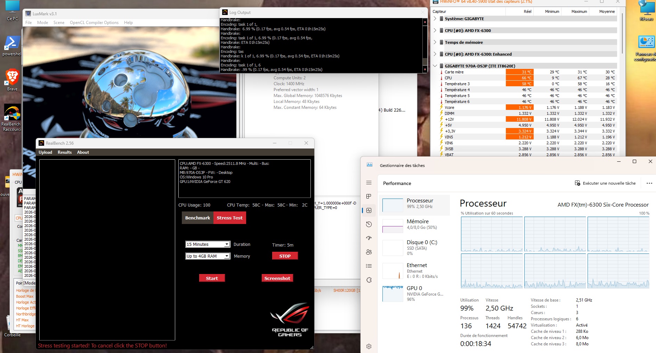Open the Users view in Task Manager
The width and height of the screenshot is (656, 353).
point(369,252)
